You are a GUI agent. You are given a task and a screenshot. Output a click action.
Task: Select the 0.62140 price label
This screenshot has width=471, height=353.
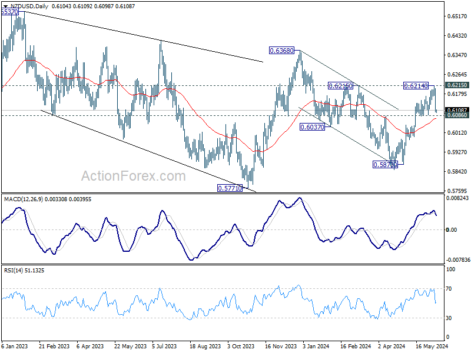click(416, 86)
